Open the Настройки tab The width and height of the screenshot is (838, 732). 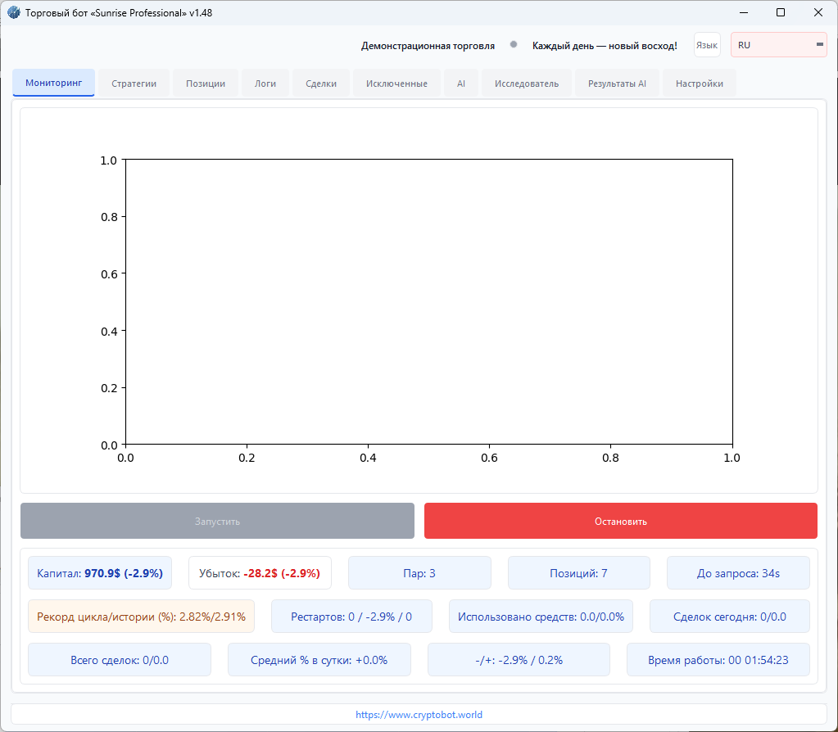coord(699,83)
